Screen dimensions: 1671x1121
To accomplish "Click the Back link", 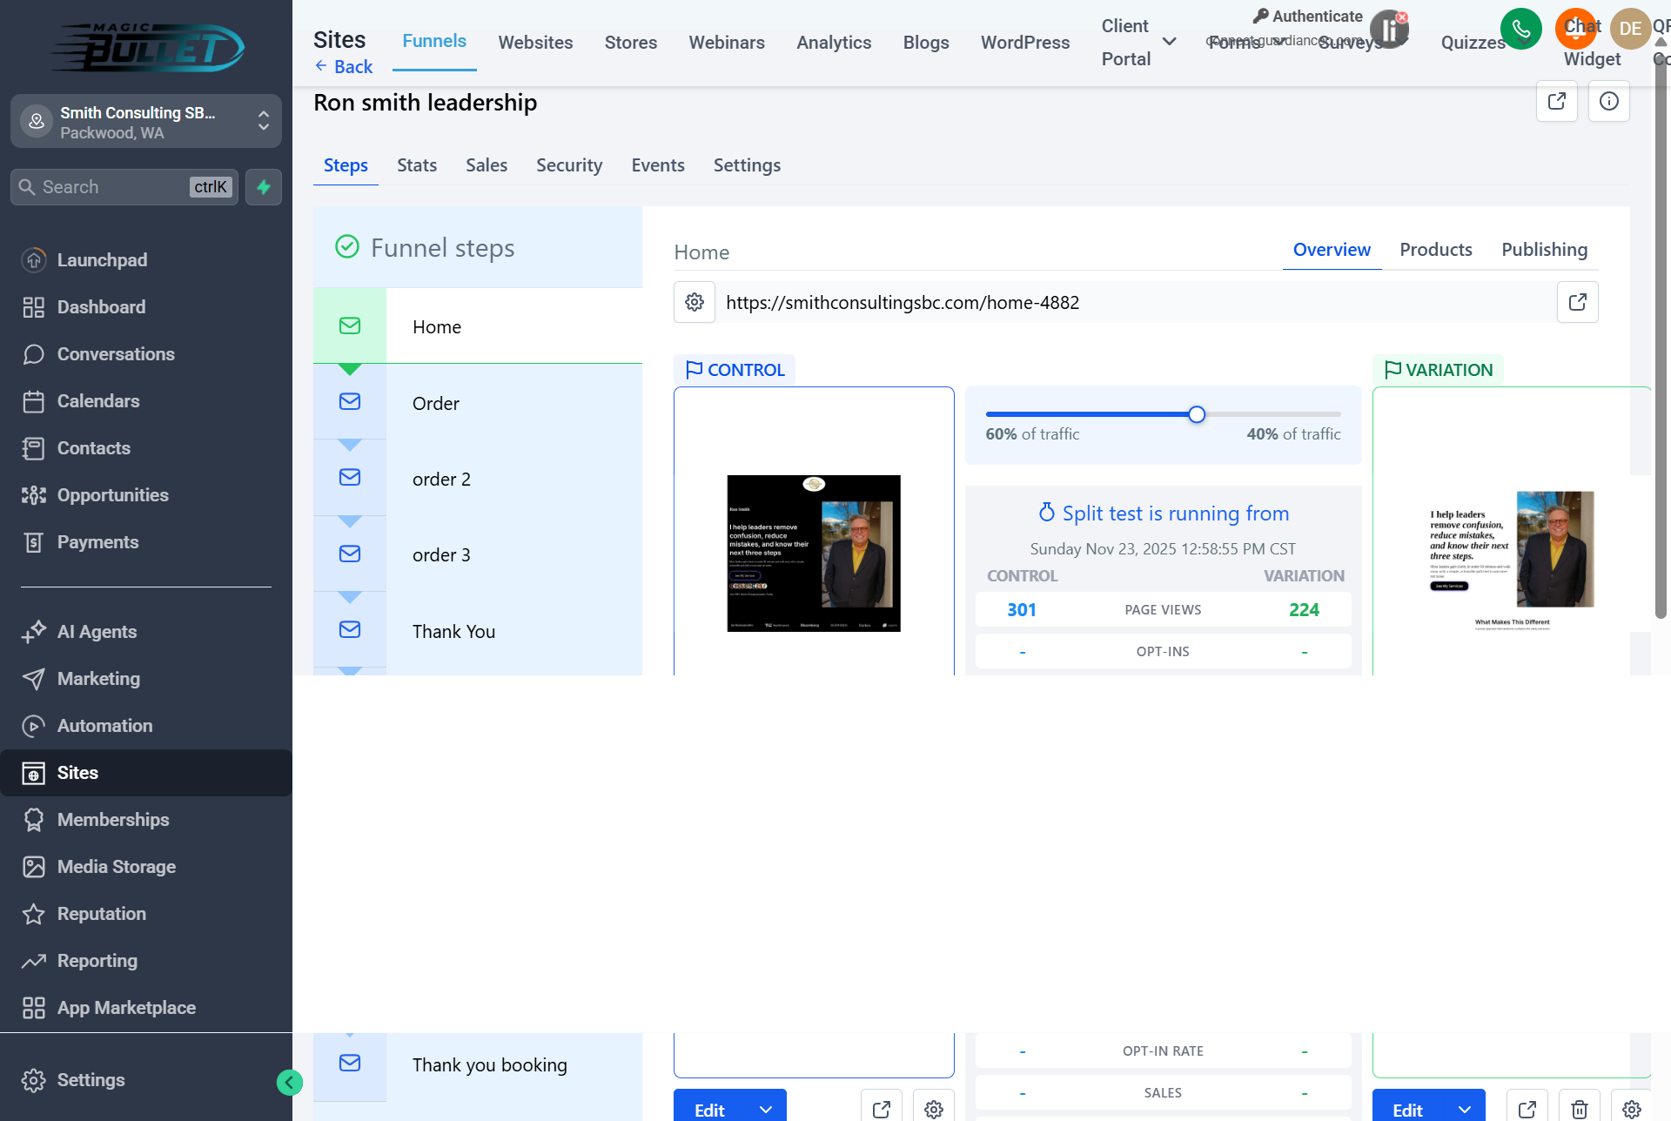I will pos(344,67).
